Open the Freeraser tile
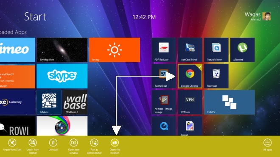The width and height of the screenshot is (280, 157). point(216,76)
